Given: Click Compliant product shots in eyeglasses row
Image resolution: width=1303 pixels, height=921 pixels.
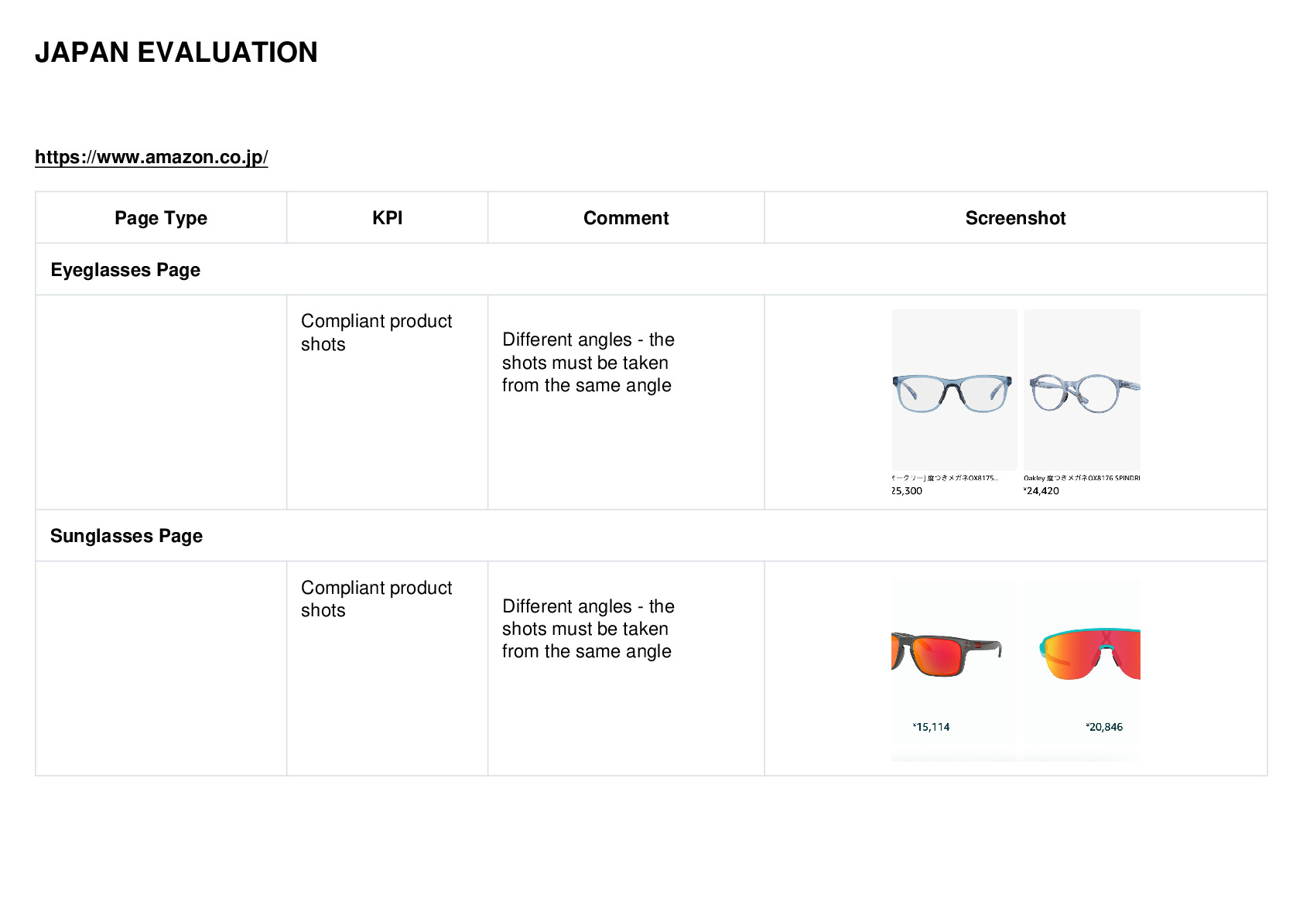Looking at the screenshot, I should 376,333.
